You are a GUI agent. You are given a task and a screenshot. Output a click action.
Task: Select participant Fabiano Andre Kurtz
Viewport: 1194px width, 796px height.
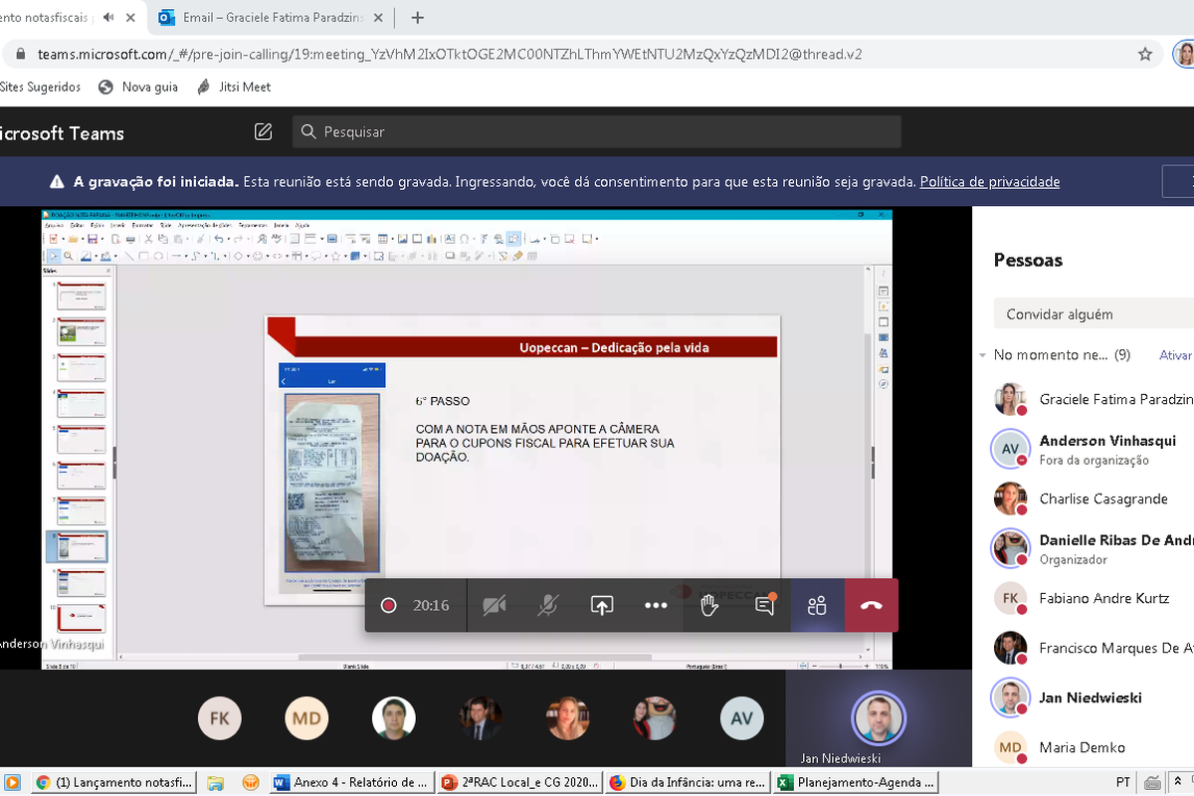click(x=1094, y=598)
